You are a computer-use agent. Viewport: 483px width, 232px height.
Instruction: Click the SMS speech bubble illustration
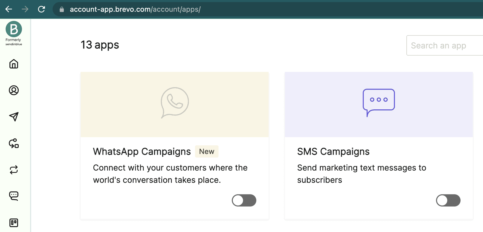coord(379,101)
